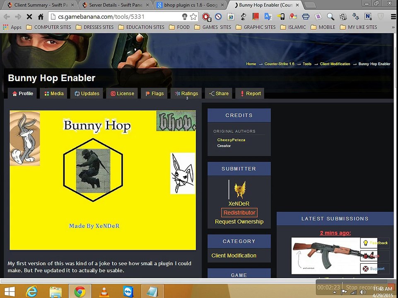The height and width of the screenshot is (298, 398).
Task: Click the Counter-Strike 1.6 breadcrumb link
Action: [279, 64]
